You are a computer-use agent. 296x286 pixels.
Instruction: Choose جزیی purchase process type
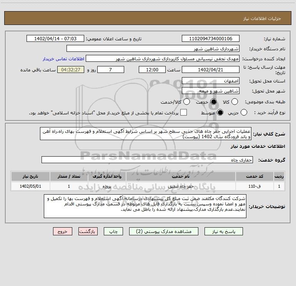pos(244,112)
